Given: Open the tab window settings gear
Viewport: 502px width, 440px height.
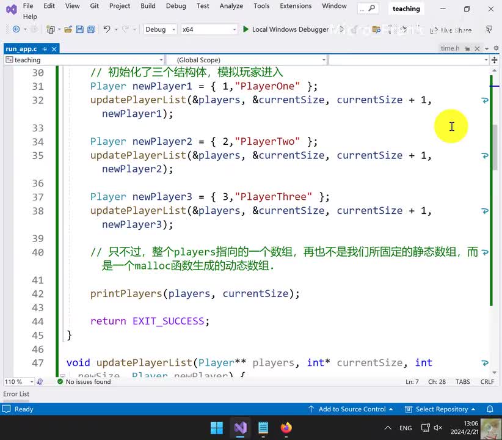Looking at the screenshot, I should (x=496, y=48).
